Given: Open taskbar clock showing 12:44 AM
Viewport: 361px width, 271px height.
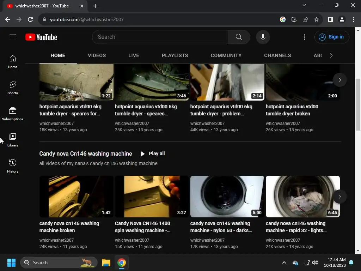Looking at the screenshot, I should tap(335, 263).
